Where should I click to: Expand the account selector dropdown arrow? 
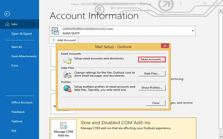pos(193,31)
